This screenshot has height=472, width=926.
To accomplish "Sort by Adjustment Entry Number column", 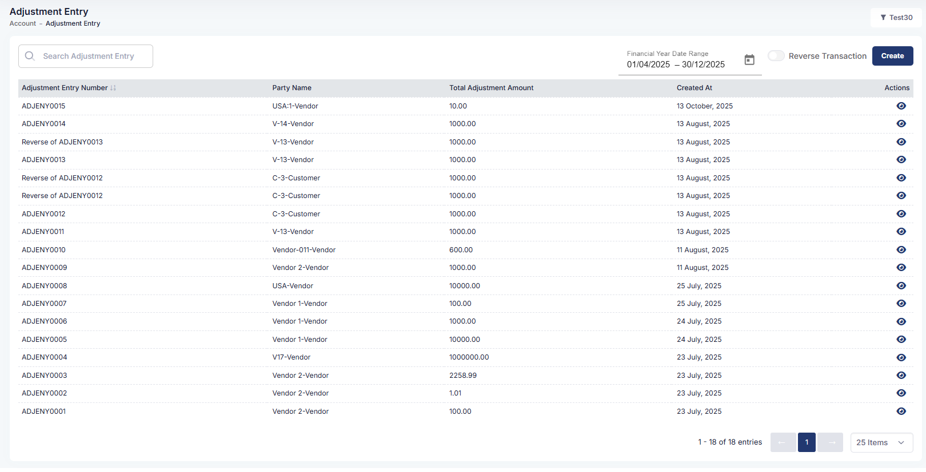I will (x=113, y=88).
